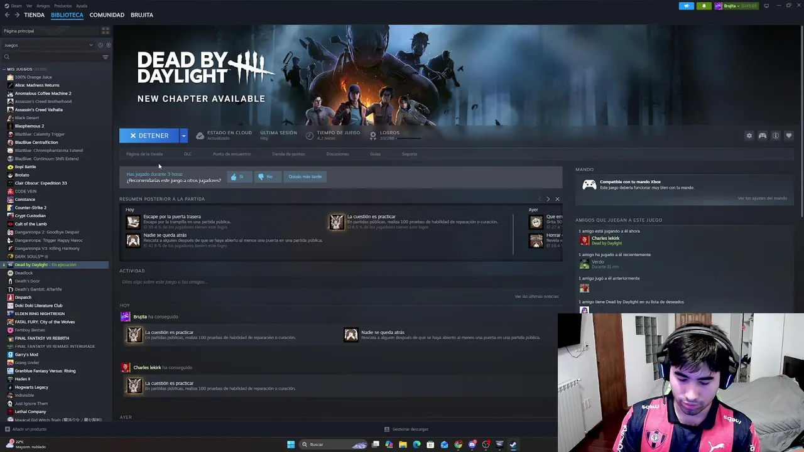Open the Ayuda menu
Image resolution: width=804 pixels, height=452 pixels.
coord(82,6)
